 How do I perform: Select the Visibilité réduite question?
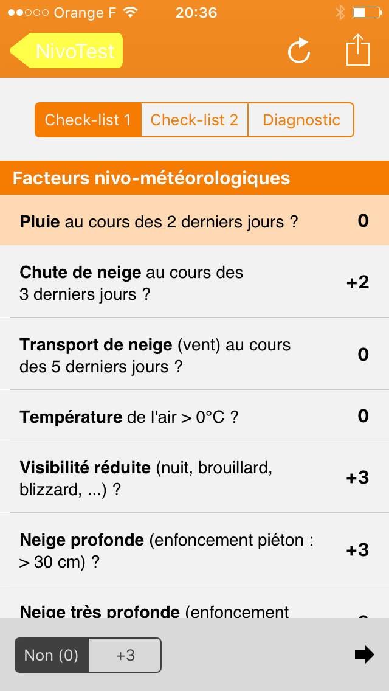(194, 477)
